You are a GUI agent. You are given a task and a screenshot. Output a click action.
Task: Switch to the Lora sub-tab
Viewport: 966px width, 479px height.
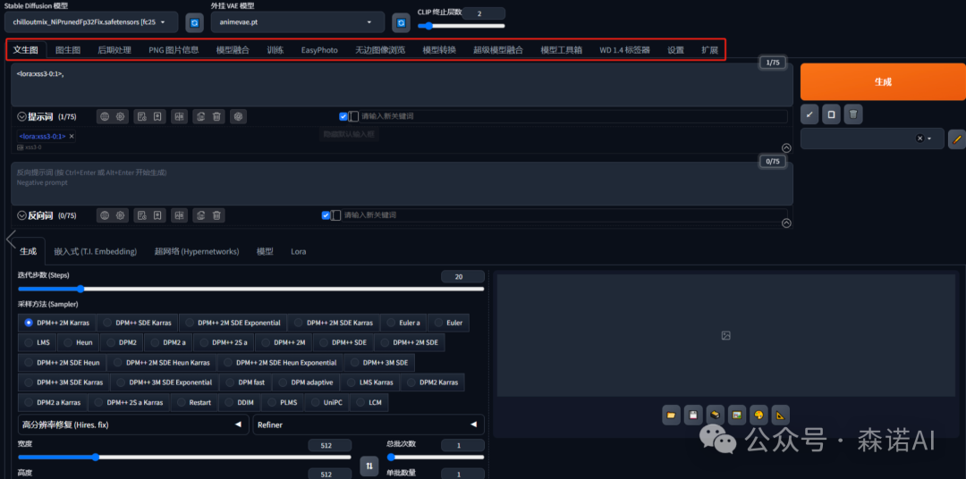(298, 252)
